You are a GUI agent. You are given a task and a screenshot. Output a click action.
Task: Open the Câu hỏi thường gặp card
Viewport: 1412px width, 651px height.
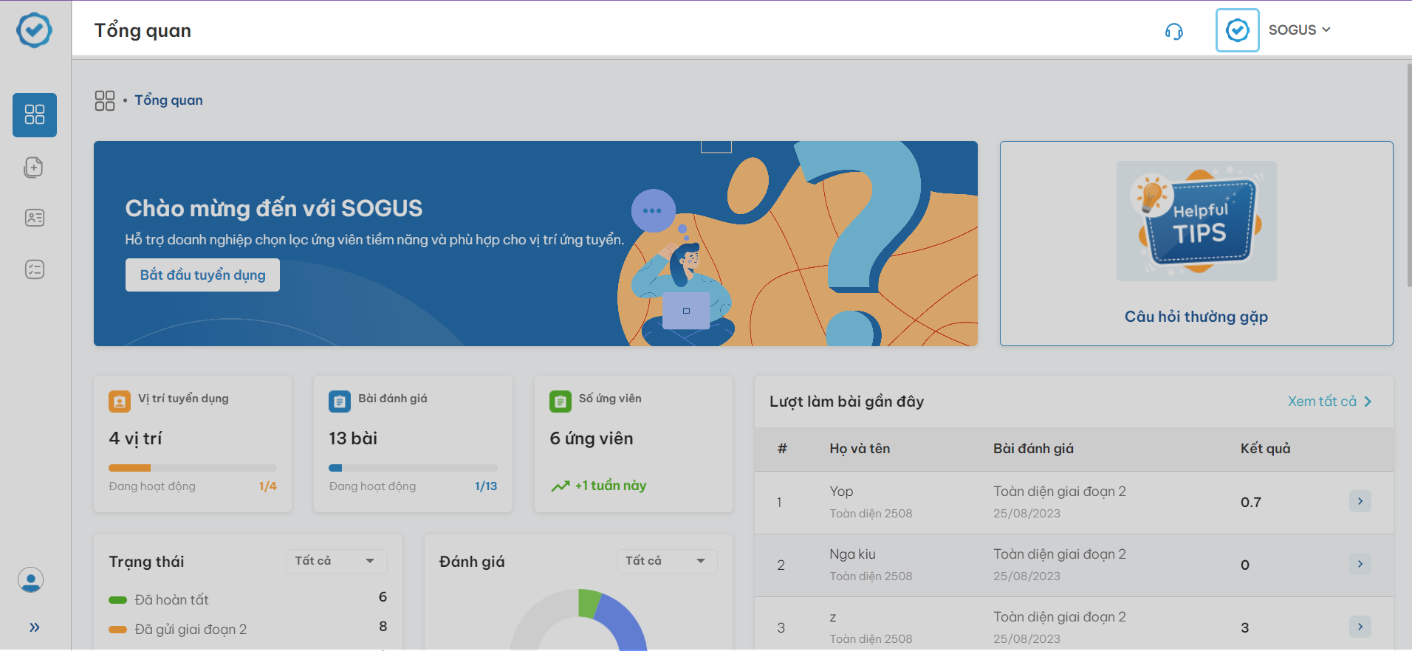pyautogui.click(x=1196, y=244)
